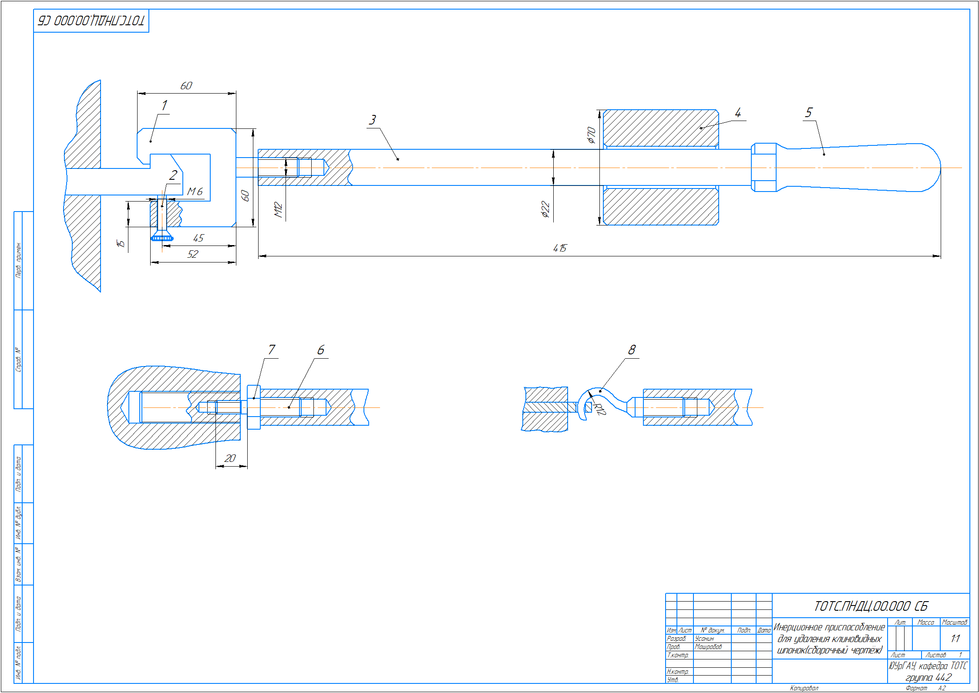Image resolution: width=979 pixels, height=693 pixels.
Task: Click the scale value 1:1 cell
Action: coord(955,639)
